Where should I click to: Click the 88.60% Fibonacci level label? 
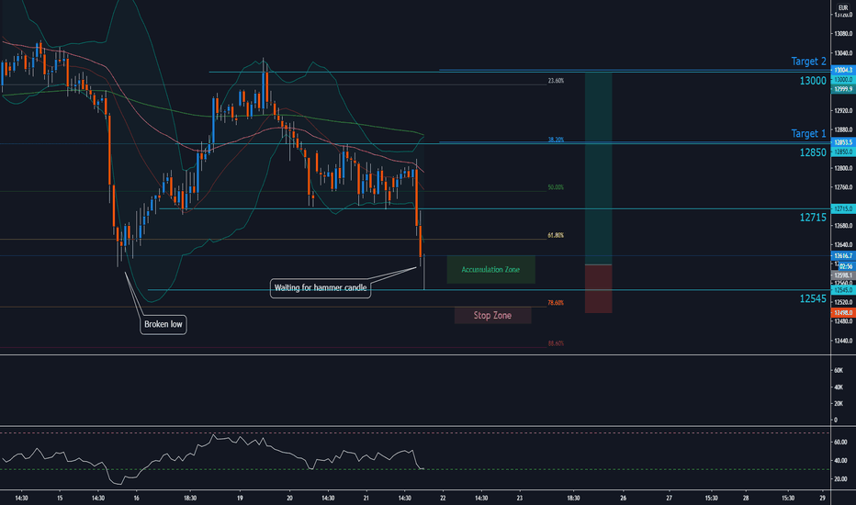click(x=556, y=343)
